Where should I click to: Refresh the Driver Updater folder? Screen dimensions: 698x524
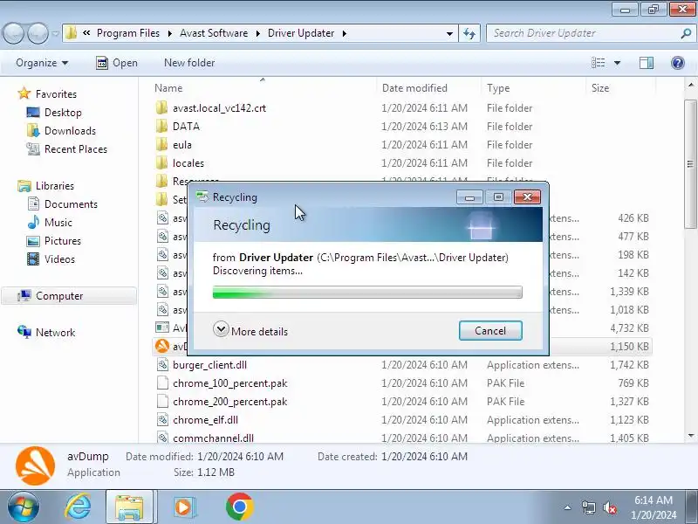[469, 33]
